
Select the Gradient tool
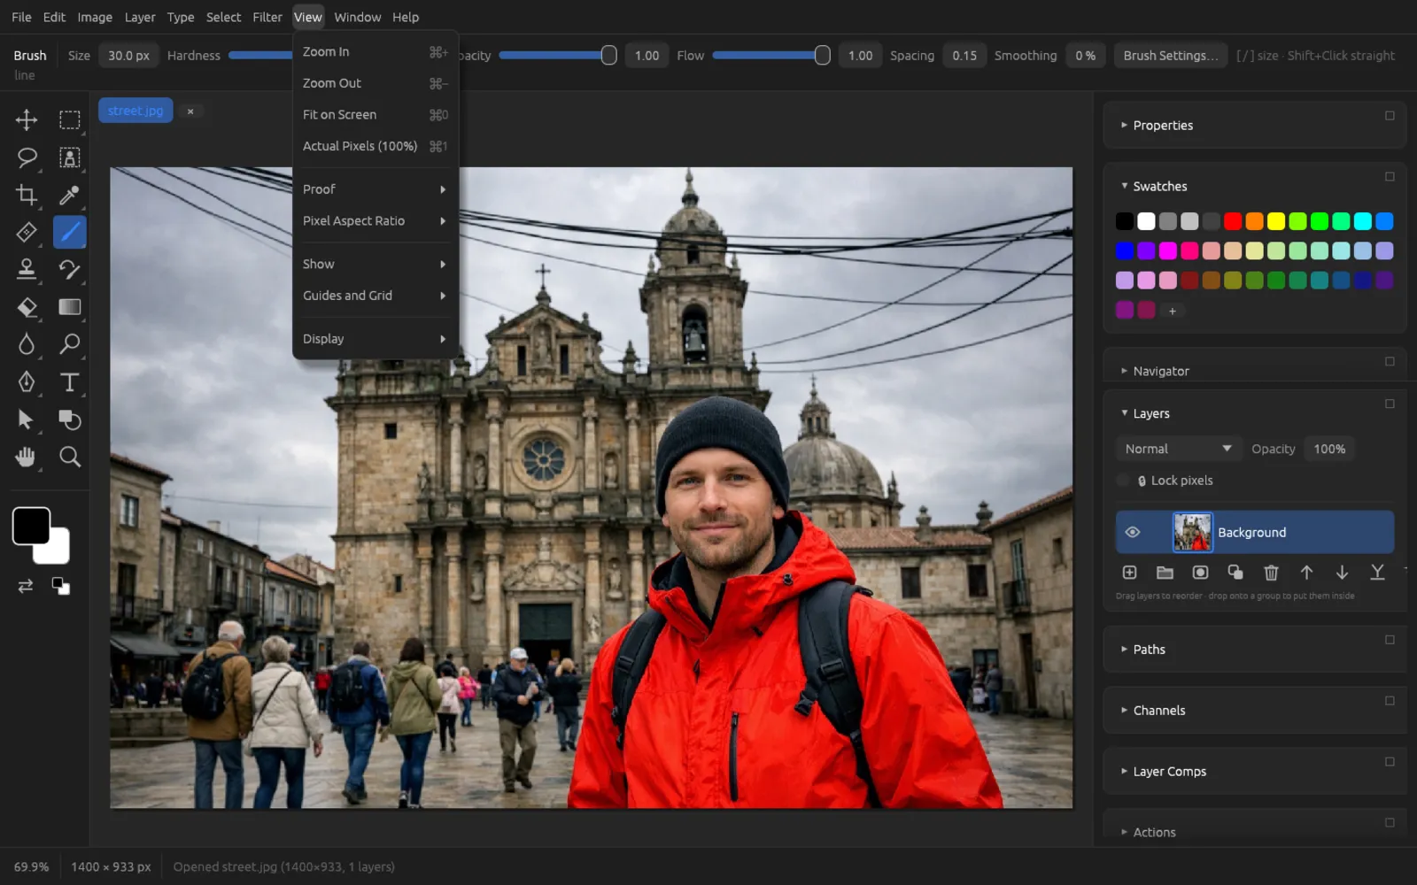[x=69, y=307]
